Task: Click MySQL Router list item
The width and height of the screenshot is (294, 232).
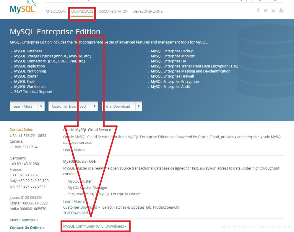Action: click(26, 76)
